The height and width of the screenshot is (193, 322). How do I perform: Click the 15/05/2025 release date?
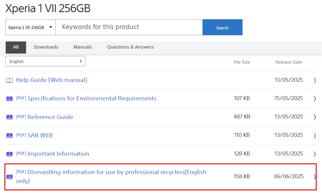click(x=289, y=98)
